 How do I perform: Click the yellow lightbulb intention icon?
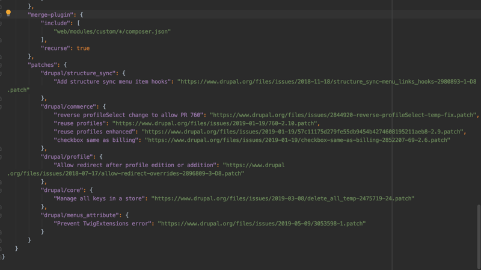click(x=8, y=13)
